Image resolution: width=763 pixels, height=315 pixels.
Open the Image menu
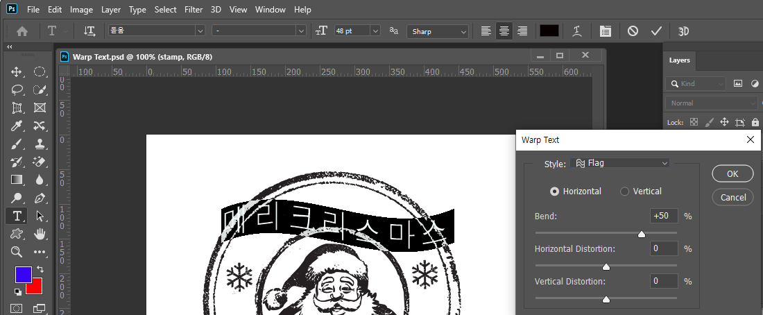pyautogui.click(x=81, y=9)
